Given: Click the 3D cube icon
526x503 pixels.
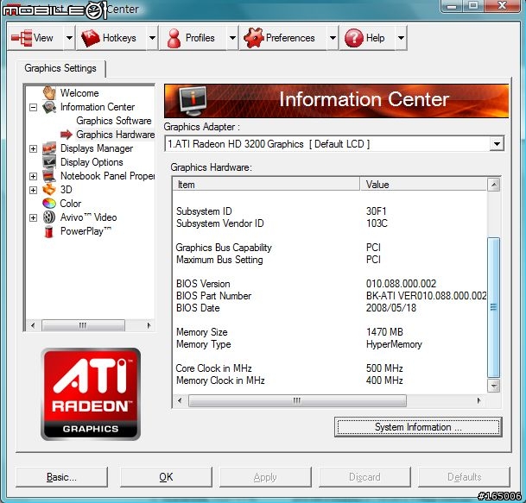Looking at the screenshot, I should [x=49, y=189].
